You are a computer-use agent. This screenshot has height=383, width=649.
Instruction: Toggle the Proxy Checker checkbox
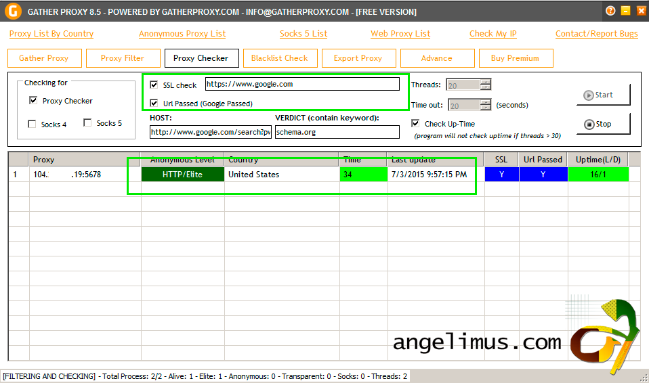coord(33,101)
